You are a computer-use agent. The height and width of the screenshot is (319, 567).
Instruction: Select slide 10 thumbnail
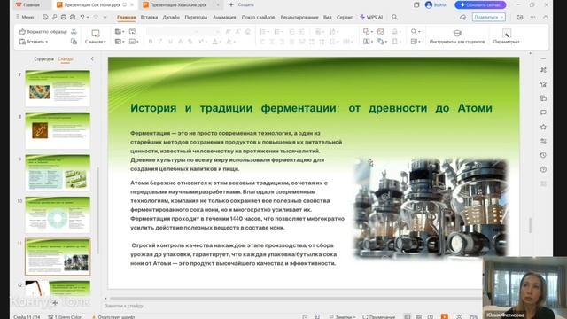tap(58, 214)
